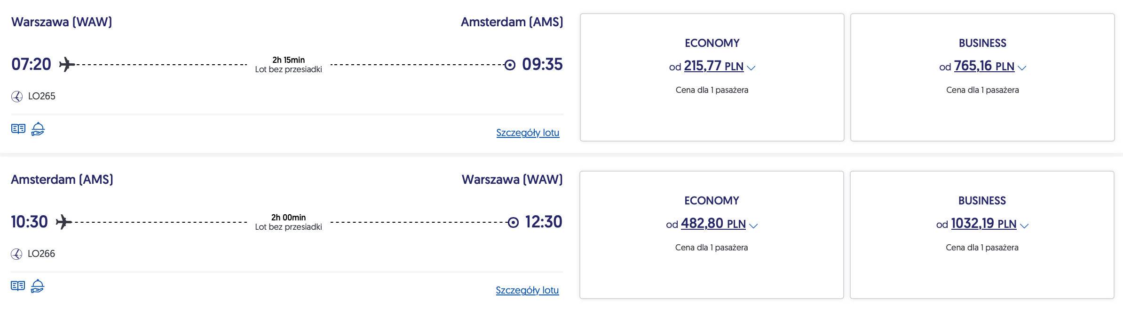Click the newspaper icon for flight LO265
Screen dimensions: 1123x309
pos(18,129)
